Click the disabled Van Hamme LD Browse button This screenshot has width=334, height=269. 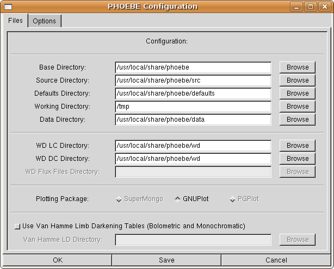click(298, 240)
